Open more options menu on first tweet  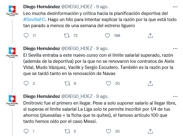pos(175,7)
